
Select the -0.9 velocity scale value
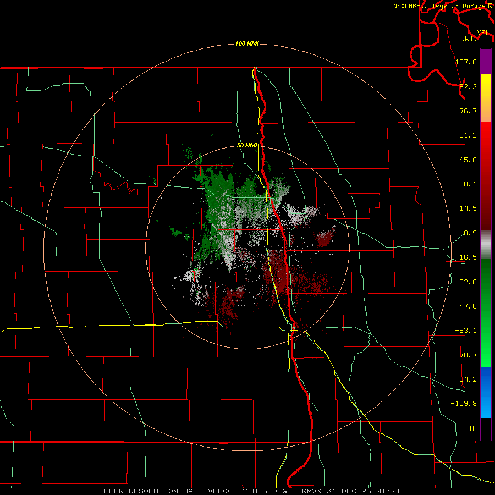[468, 233]
